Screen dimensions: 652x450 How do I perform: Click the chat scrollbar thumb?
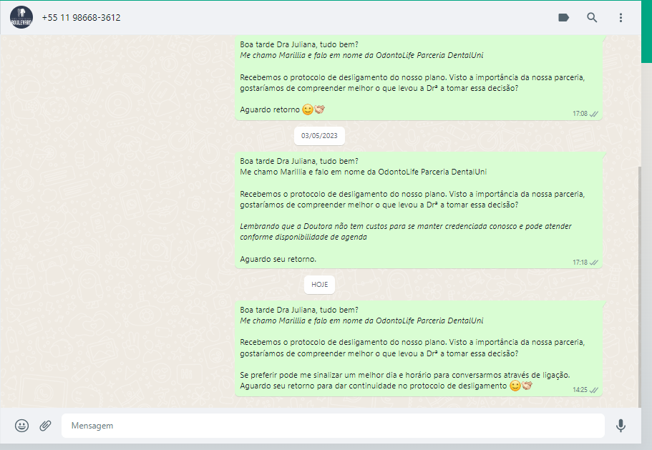pos(640,287)
